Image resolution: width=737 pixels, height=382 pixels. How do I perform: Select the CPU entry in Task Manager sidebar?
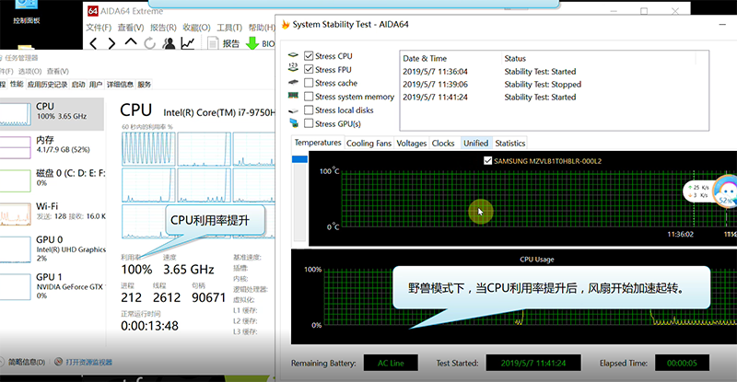(52, 114)
